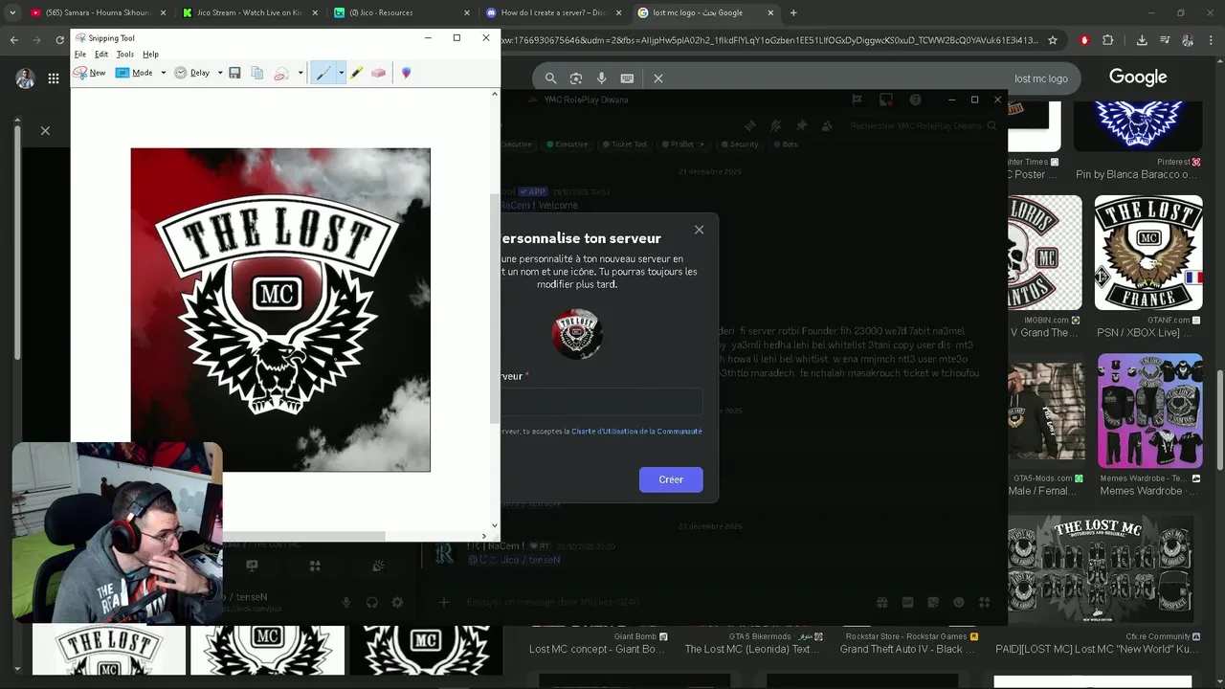Screen dimensions: 1225x689
Task: Mute microphone in Discord user panel
Action: (346, 602)
